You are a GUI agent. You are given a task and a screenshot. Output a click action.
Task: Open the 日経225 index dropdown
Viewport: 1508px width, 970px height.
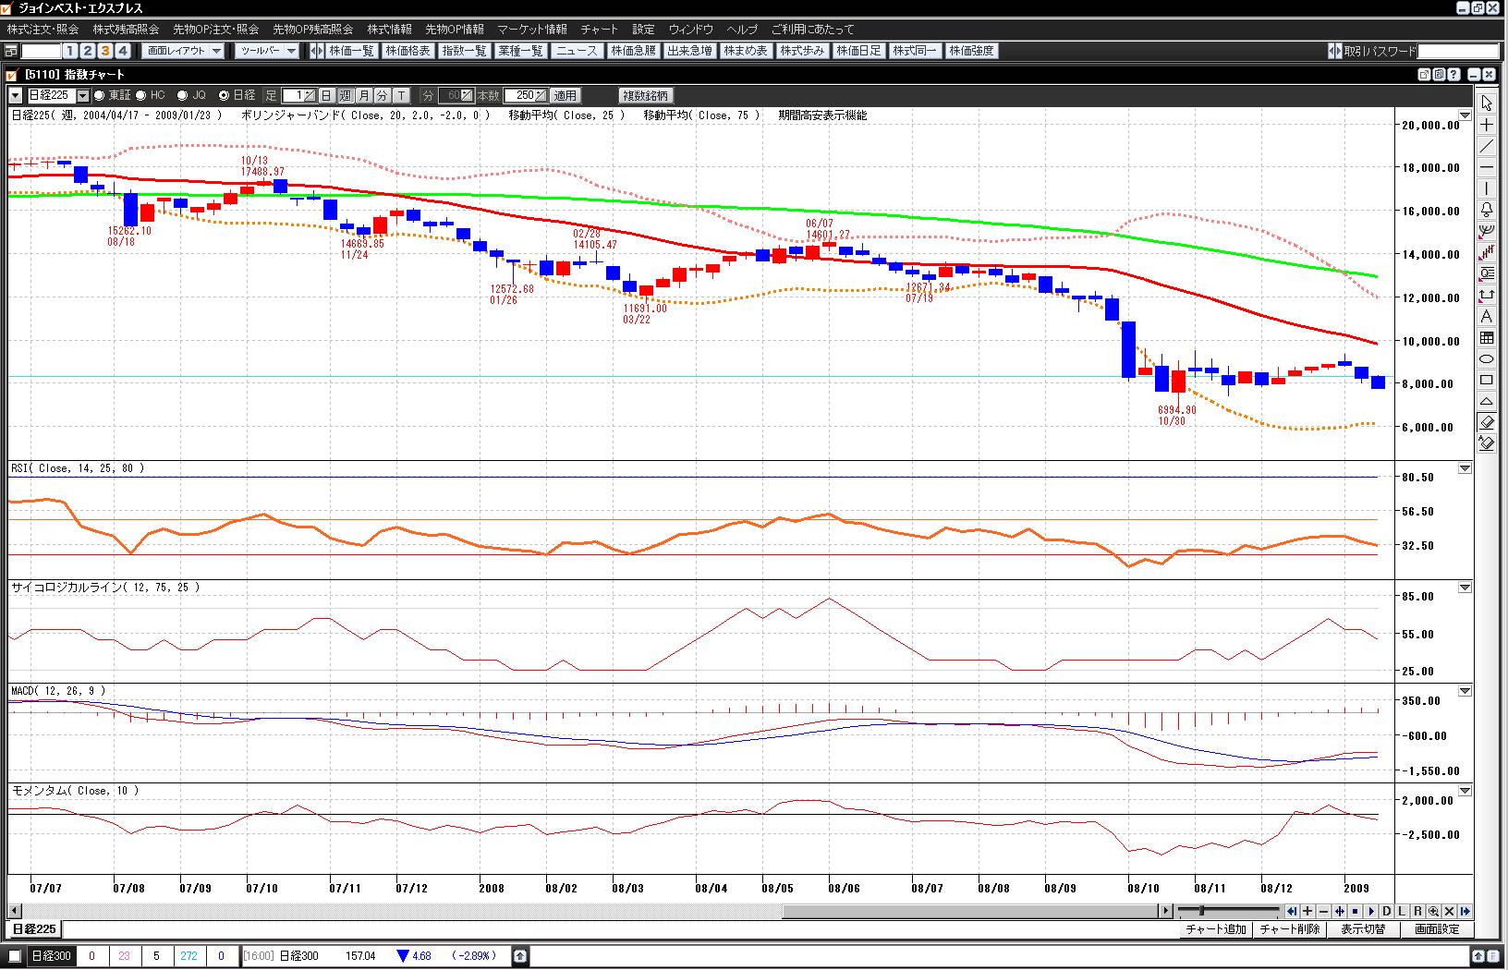click(82, 95)
